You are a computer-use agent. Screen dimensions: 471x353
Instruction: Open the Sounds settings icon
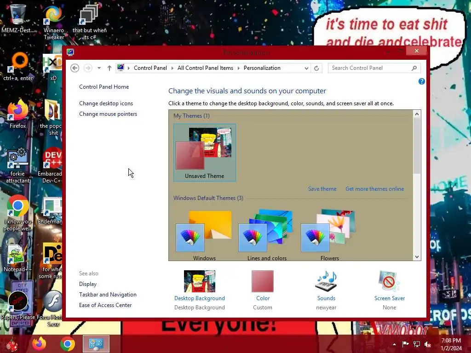click(326, 281)
